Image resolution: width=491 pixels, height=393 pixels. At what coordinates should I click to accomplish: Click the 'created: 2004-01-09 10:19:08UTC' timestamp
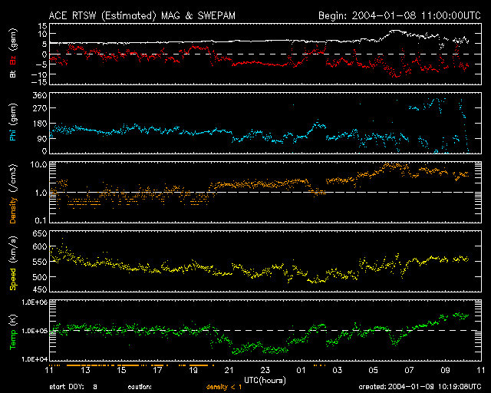point(420,387)
